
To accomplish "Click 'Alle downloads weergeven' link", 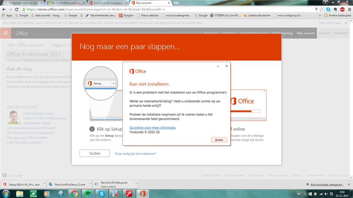I will coord(327,185).
